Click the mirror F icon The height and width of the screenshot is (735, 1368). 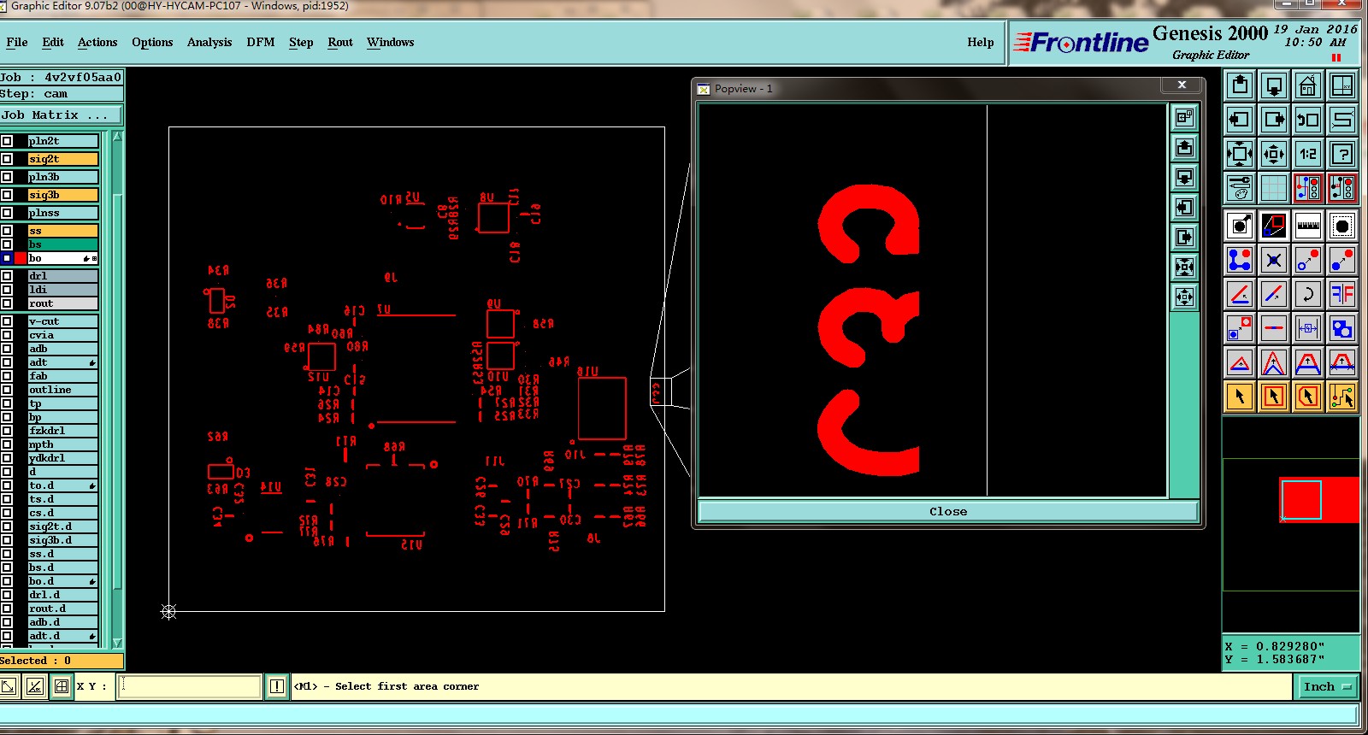[1342, 294]
